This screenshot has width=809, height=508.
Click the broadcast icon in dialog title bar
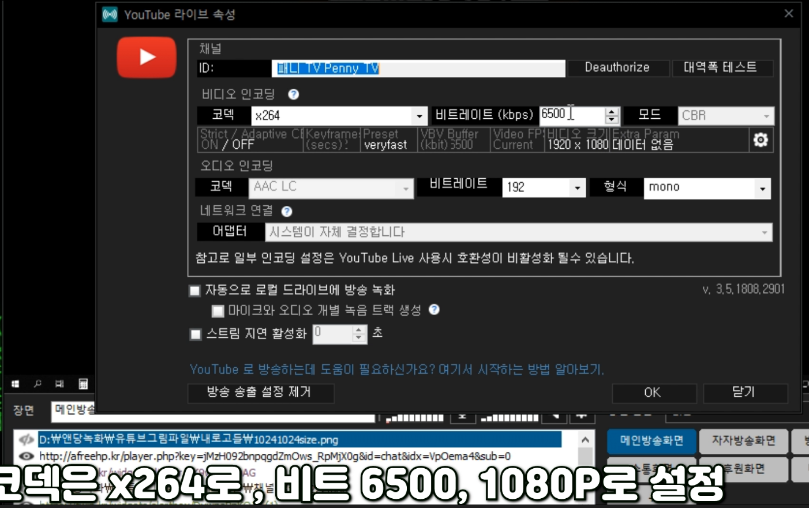point(110,14)
